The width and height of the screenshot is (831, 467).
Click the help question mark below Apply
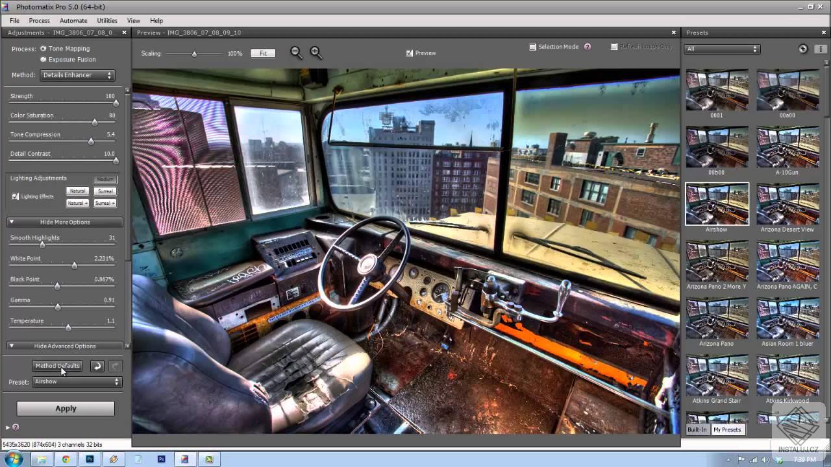tap(16, 427)
